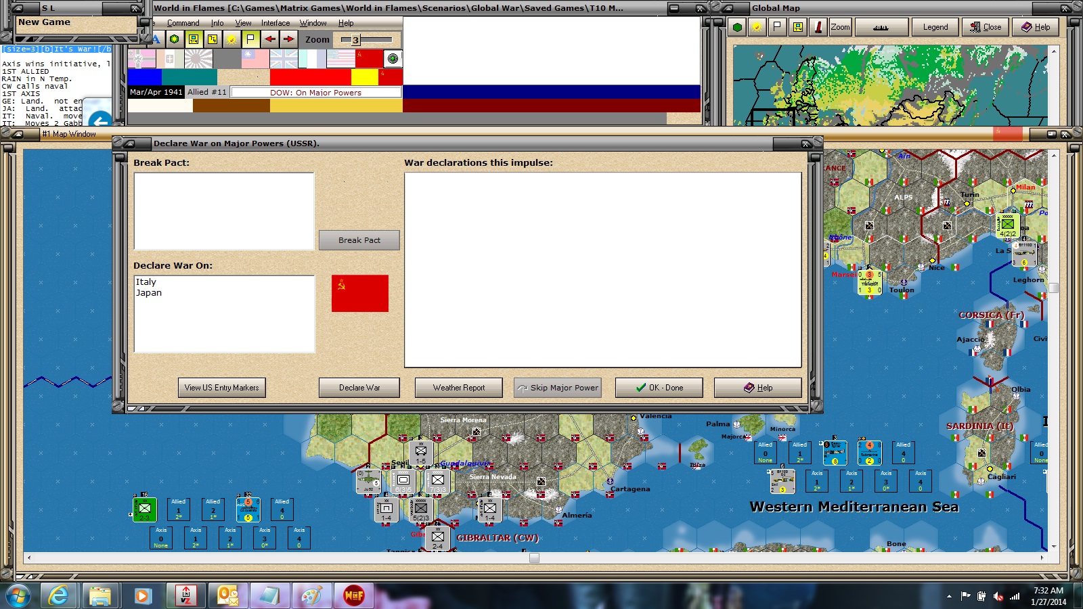
Task: Click the map window vertical scrollbar thumb
Action: (x=1053, y=288)
